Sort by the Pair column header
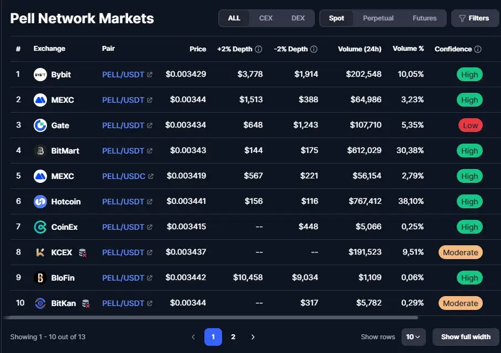 point(108,49)
